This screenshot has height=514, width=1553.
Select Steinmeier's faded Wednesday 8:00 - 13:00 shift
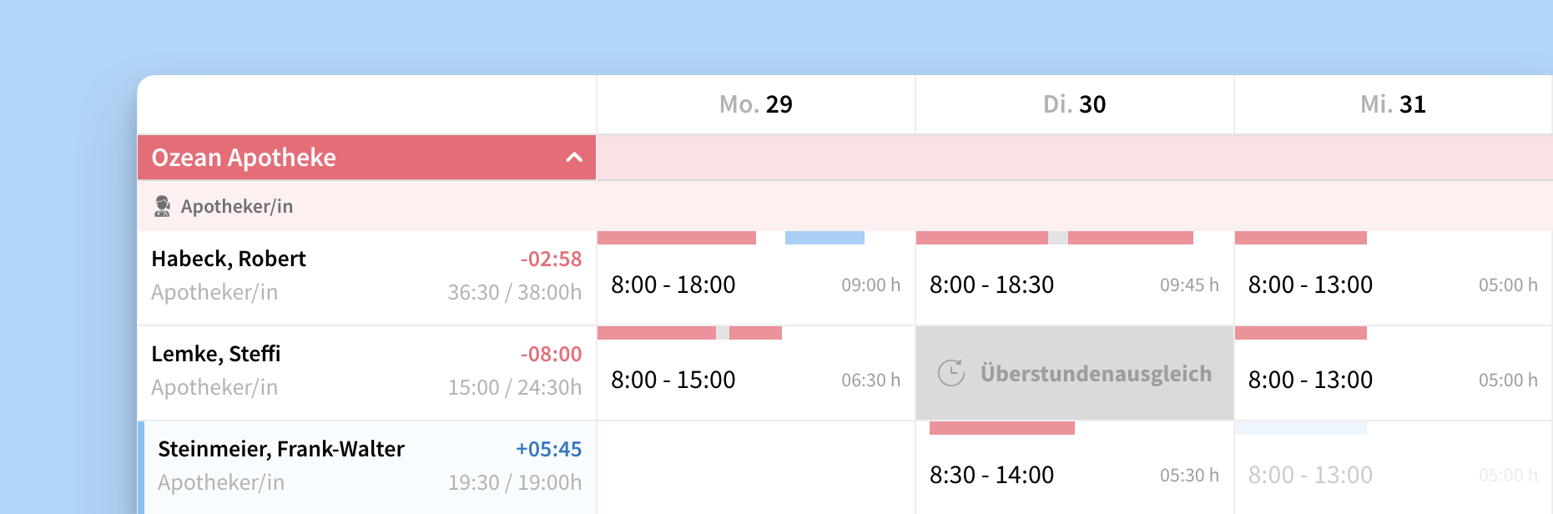pos(1310,476)
